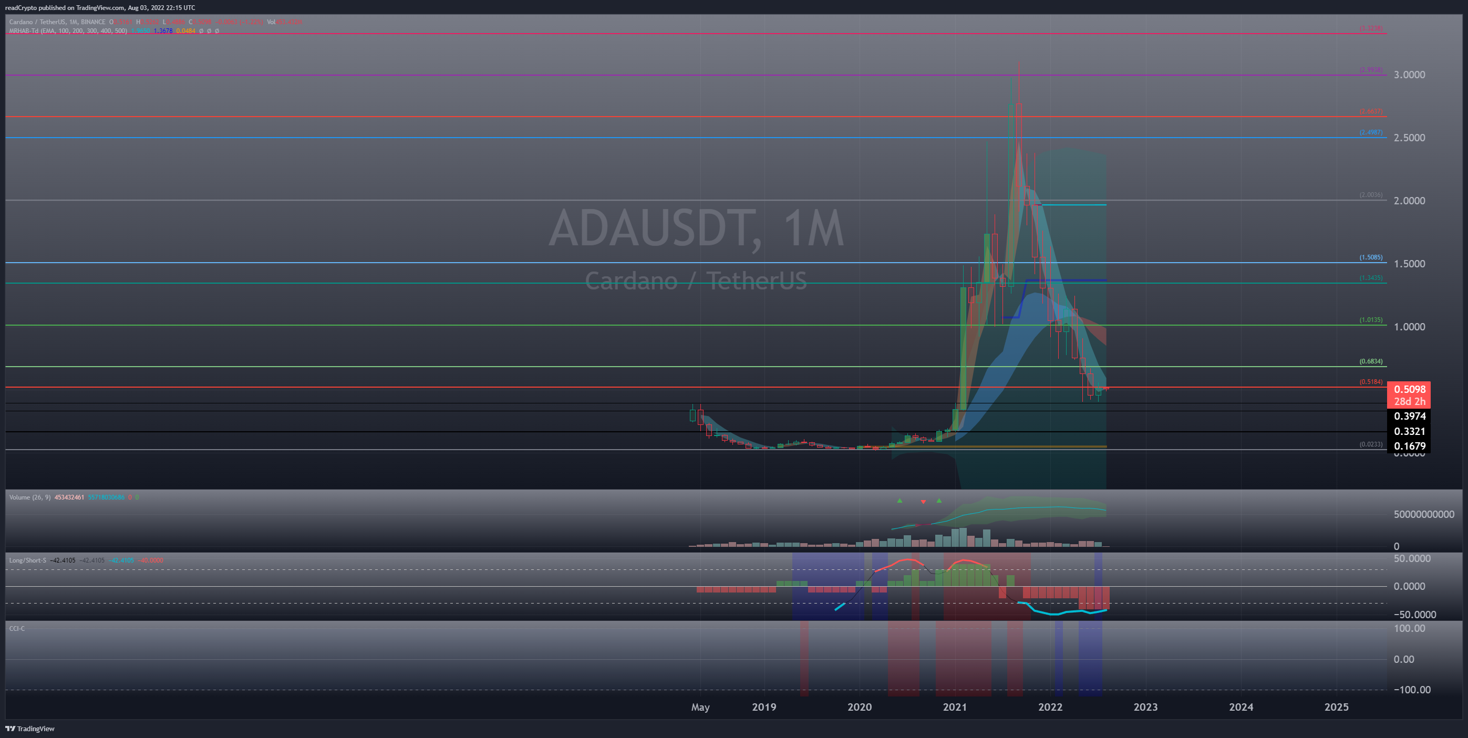Select the (2.9938) purple line label
The image size is (1468, 738).
[x=1371, y=70]
